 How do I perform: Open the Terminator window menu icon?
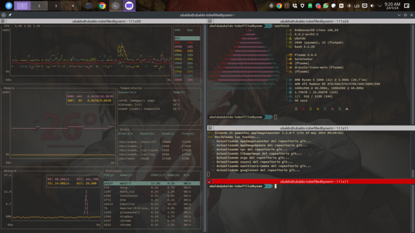coord(3,15)
